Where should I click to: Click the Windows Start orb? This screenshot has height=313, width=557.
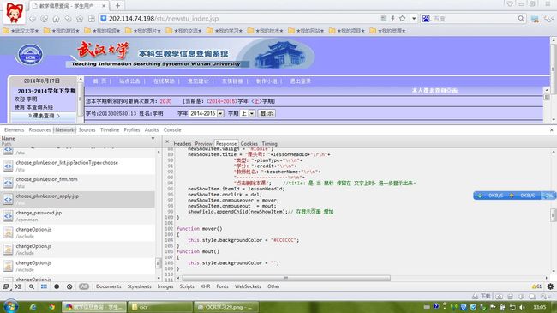click(x=10, y=307)
